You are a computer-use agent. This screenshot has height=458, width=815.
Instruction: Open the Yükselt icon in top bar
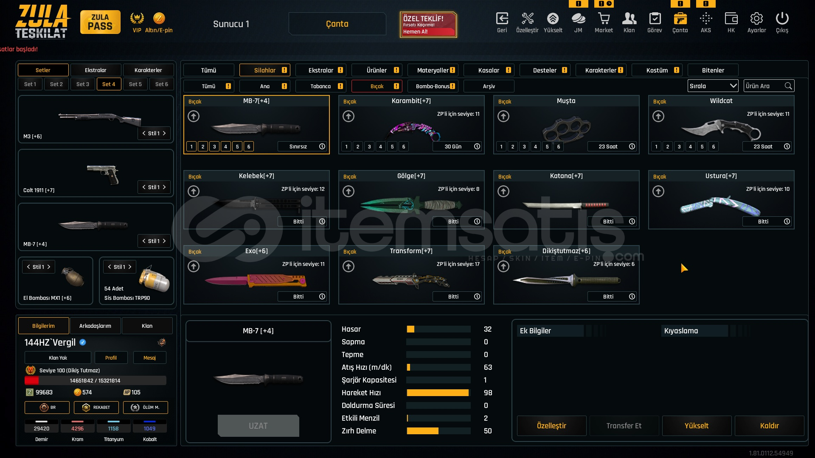(553, 19)
